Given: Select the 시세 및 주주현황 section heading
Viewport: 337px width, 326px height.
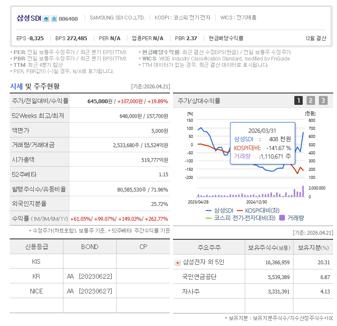Looking at the screenshot, I should pos(35,86).
